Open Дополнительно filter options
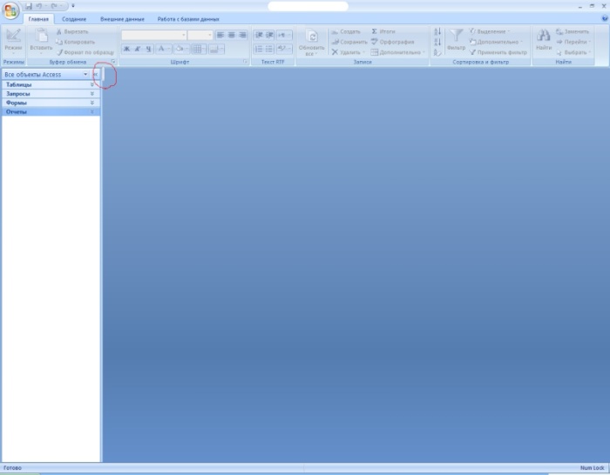 496,42
